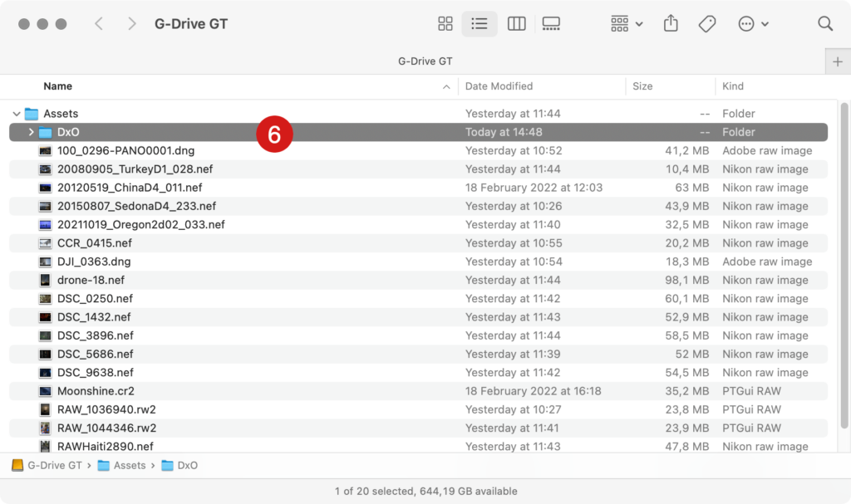Screen dimensions: 851x504
Task: Click thumbnail of drone-18.nef
Action: point(45,280)
